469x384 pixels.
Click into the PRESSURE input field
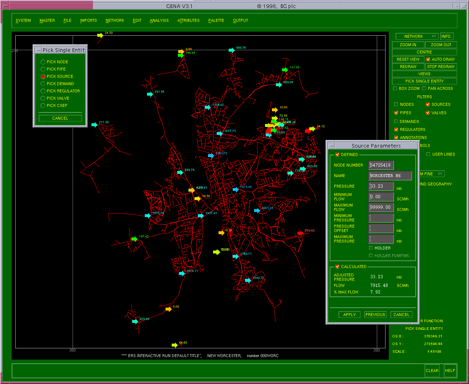click(x=381, y=186)
